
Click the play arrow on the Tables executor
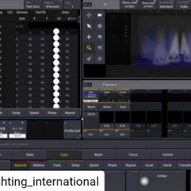point(113,101)
